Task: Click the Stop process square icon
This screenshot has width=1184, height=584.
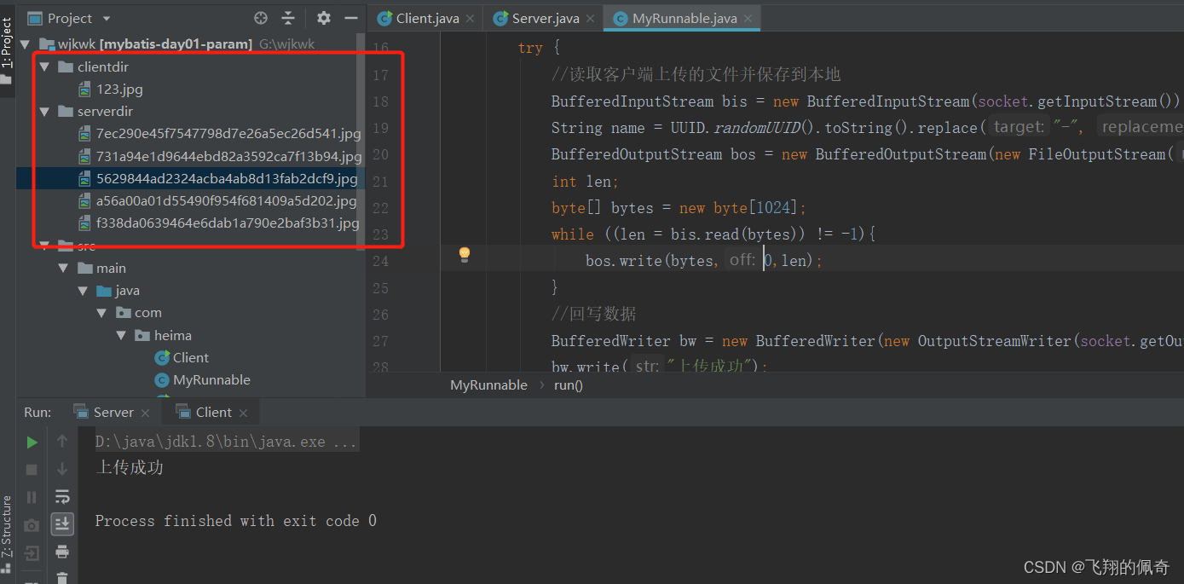Action: pyautogui.click(x=32, y=469)
